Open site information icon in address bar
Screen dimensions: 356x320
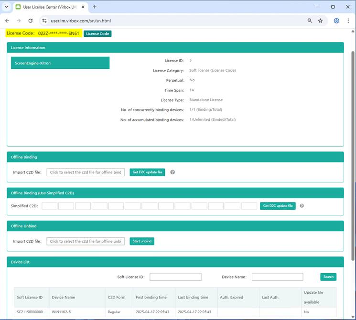(44, 21)
